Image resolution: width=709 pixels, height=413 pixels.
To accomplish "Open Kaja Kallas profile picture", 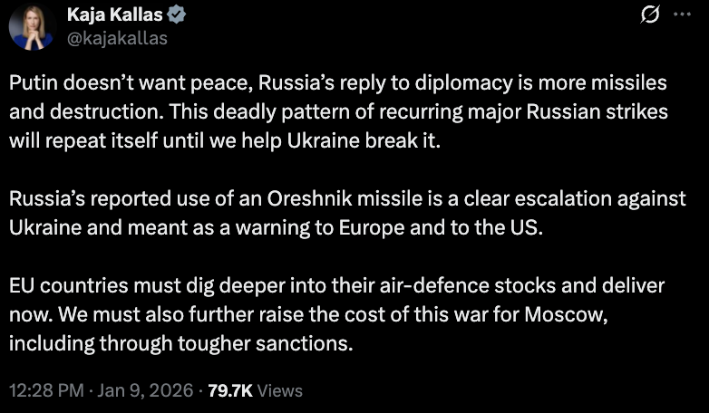I will [x=31, y=27].
